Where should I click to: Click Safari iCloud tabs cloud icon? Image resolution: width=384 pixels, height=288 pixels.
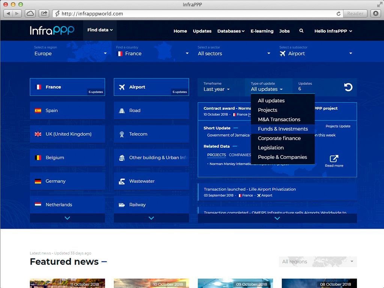point(30,14)
